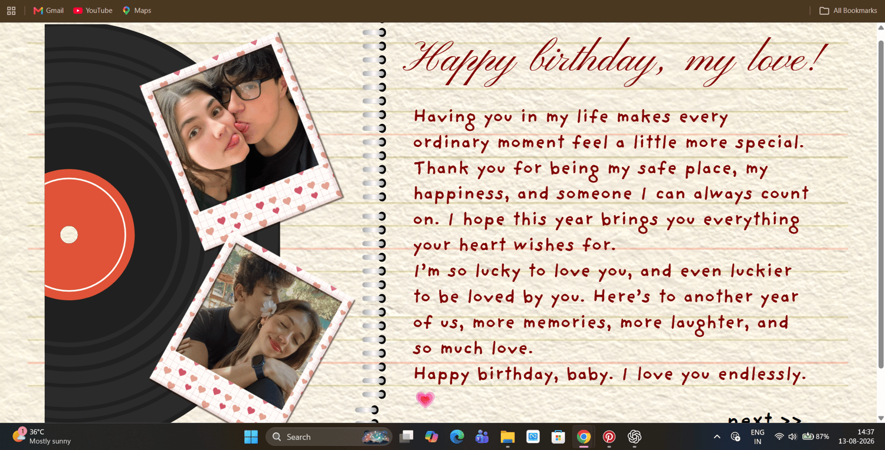Click the orange center label of the vinyl record
The image size is (885, 450).
pyautogui.click(x=88, y=235)
